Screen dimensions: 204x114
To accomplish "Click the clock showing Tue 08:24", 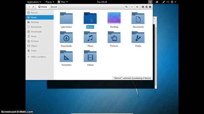I will (102, 2).
